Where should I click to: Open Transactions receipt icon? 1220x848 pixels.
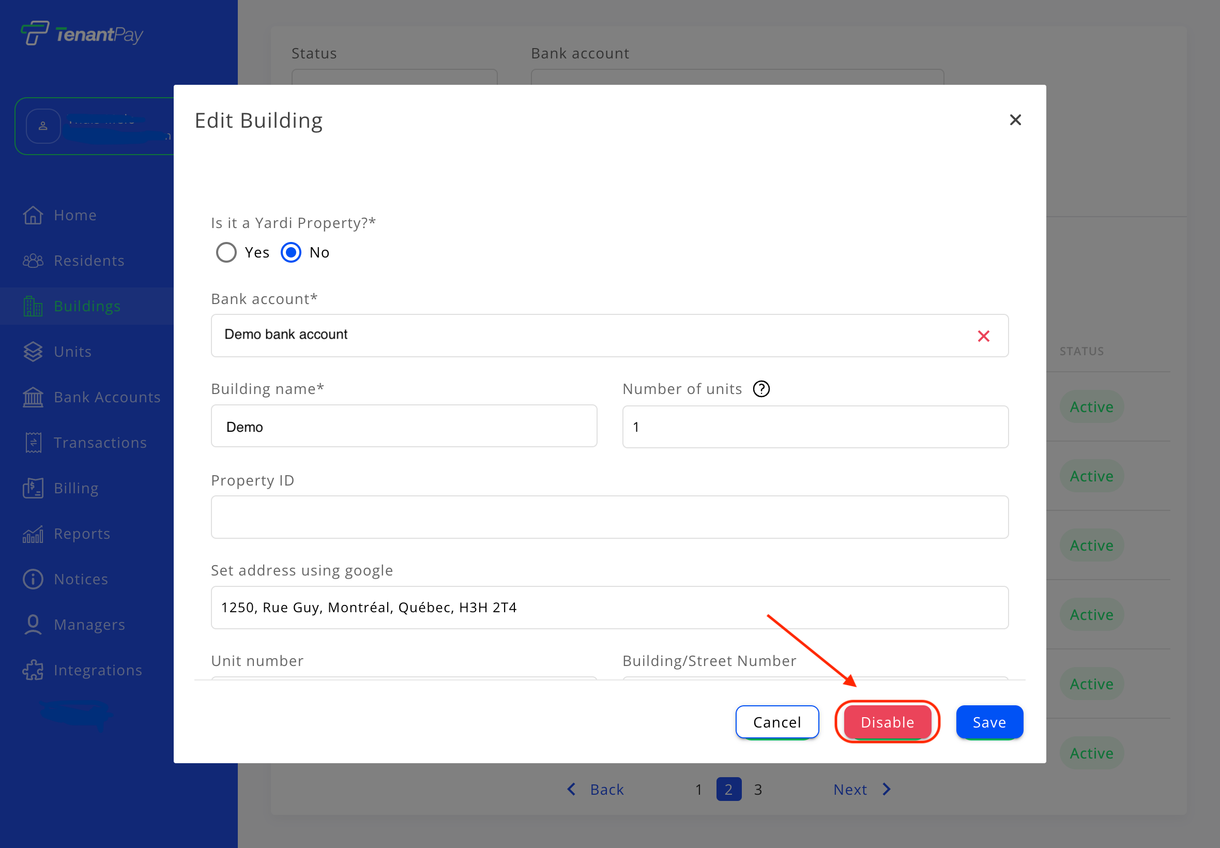click(x=33, y=443)
